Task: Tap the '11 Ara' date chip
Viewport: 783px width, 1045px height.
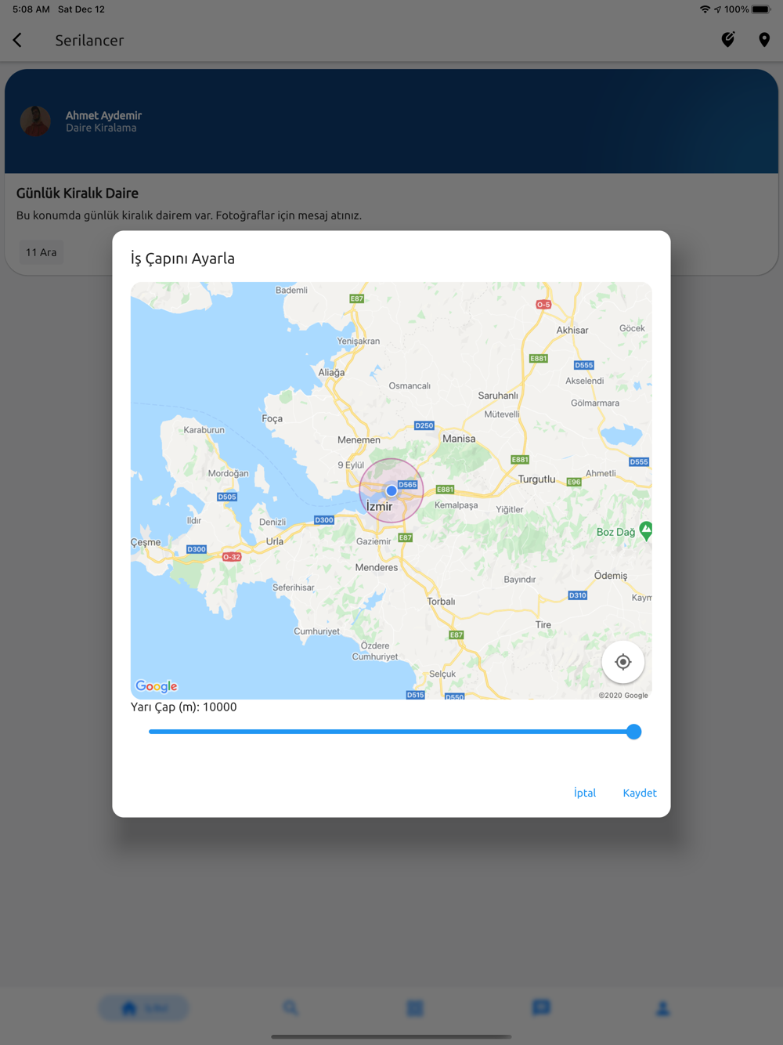Action: point(41,252)
